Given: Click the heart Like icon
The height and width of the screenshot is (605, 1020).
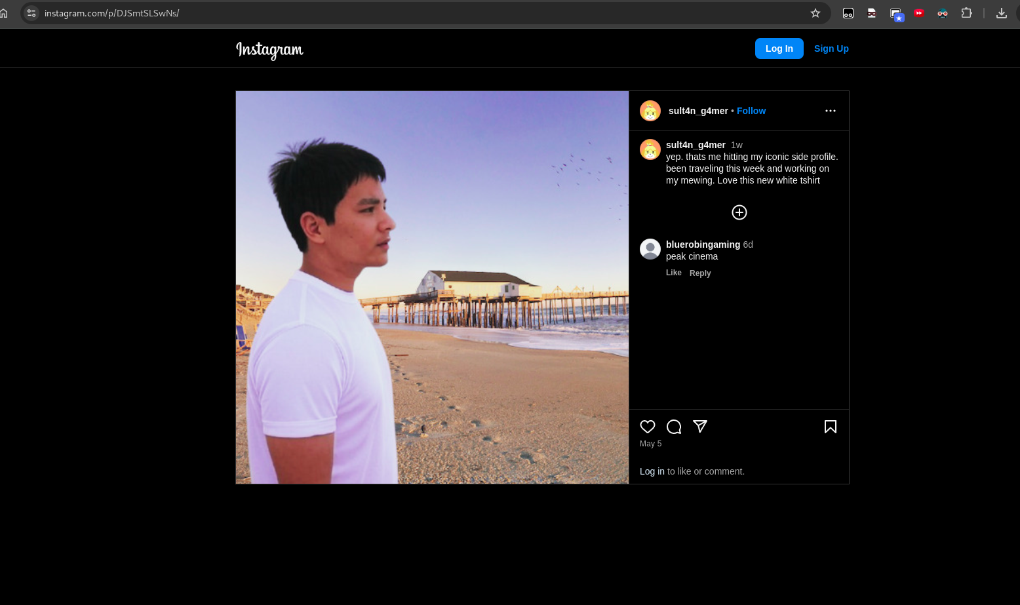Looking at the screenshot, I should coord(648,427).
